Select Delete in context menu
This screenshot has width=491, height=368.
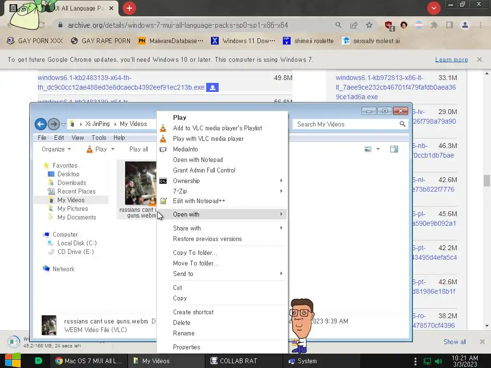coord(222,322)
